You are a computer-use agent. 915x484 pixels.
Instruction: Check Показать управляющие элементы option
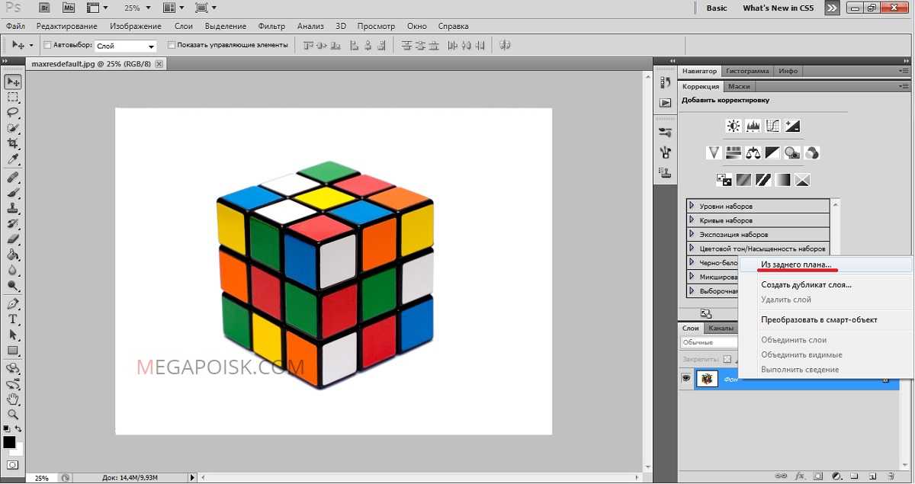pos(171,45)
